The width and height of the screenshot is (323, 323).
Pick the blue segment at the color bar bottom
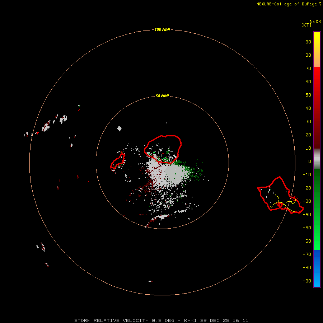[x=317, y=268]
